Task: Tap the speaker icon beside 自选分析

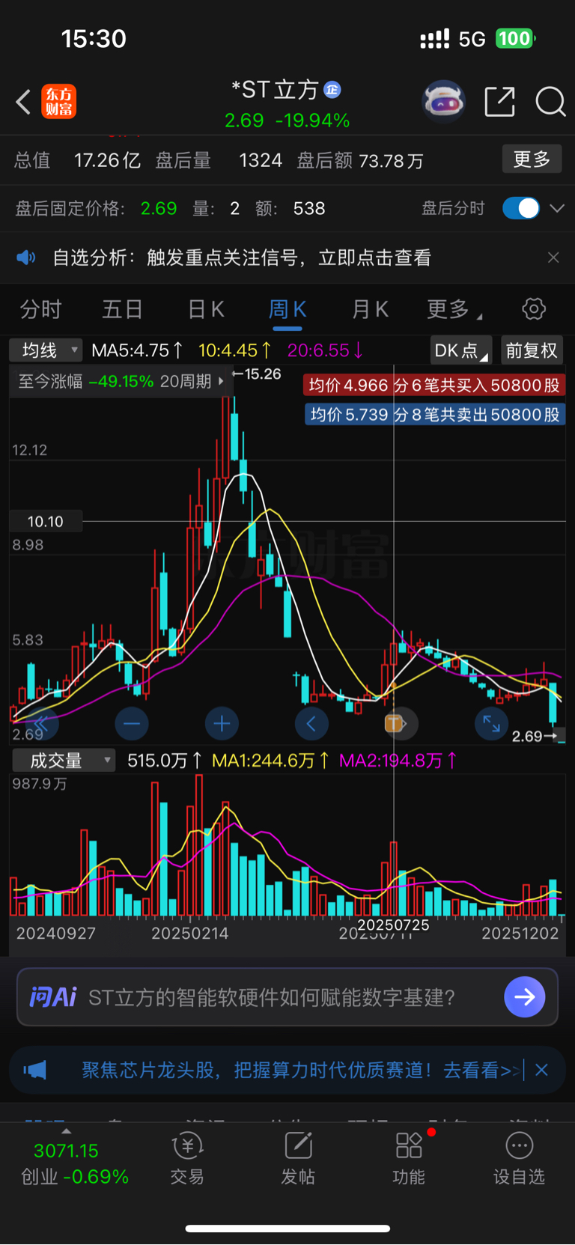Action: point(26,258)
